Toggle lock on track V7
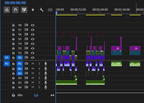Screen dimensions: 144x103 click(13, 30)
